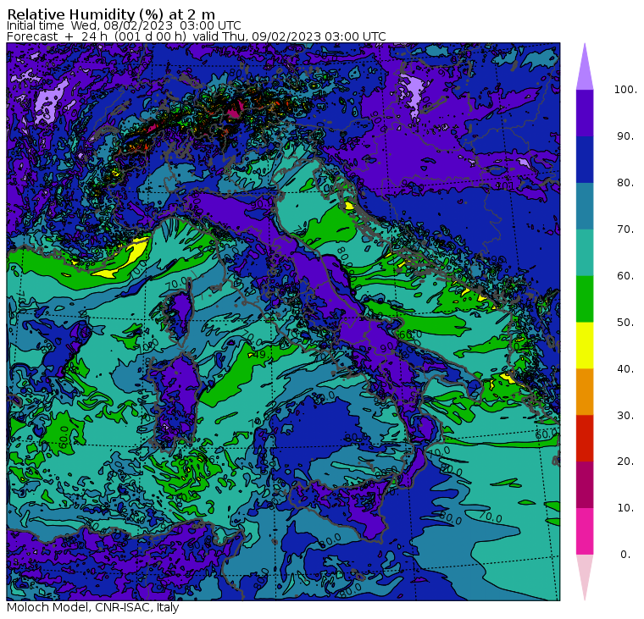644x619 pixels.
Task: Select the "Initial time Wed, 08/02/2023 03:00 UTC" line
Action: pos(124,25)
